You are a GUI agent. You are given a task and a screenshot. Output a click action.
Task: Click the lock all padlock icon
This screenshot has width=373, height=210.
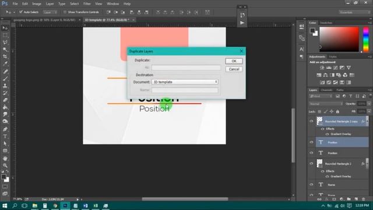click(x=337, y=111)
